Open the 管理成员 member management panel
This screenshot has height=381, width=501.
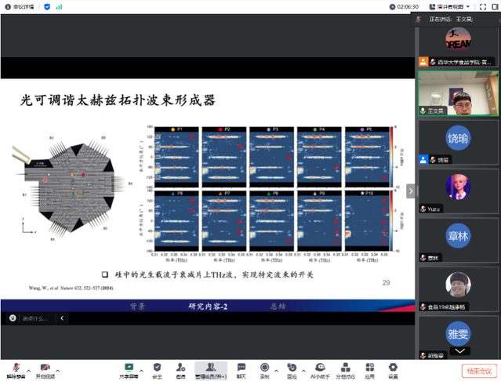tap(209, 367)
